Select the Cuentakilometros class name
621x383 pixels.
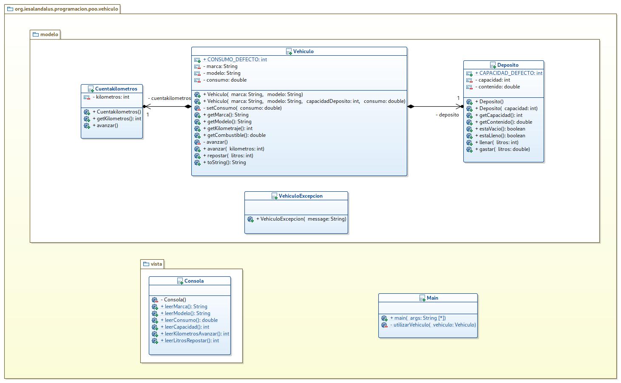point(116,89)
